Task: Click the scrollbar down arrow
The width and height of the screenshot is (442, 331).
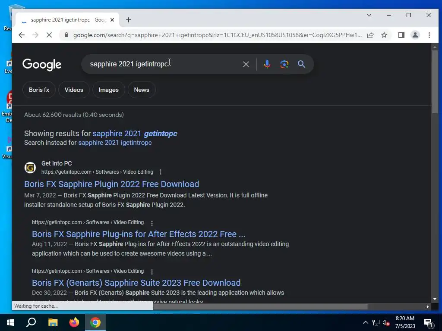Action: click(435, 299)
